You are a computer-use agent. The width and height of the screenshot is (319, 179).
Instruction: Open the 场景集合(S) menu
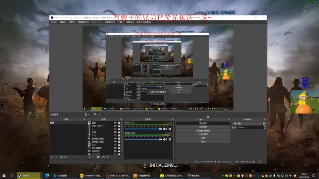click(x=110, y=22)
